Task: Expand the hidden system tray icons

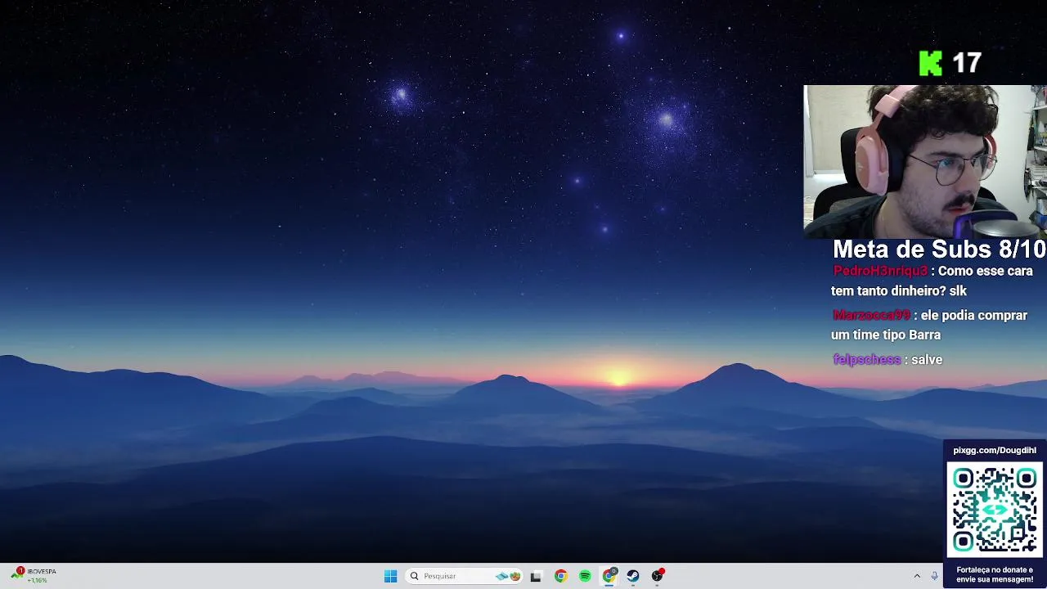Action: tap(917, 576)
